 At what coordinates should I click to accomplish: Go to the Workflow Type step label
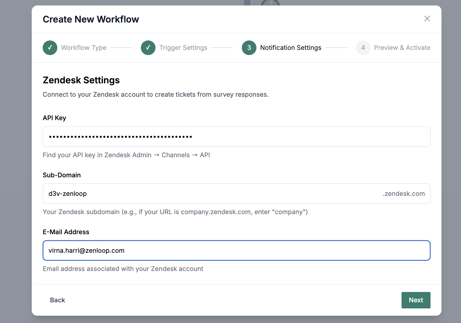click(84, 48)
